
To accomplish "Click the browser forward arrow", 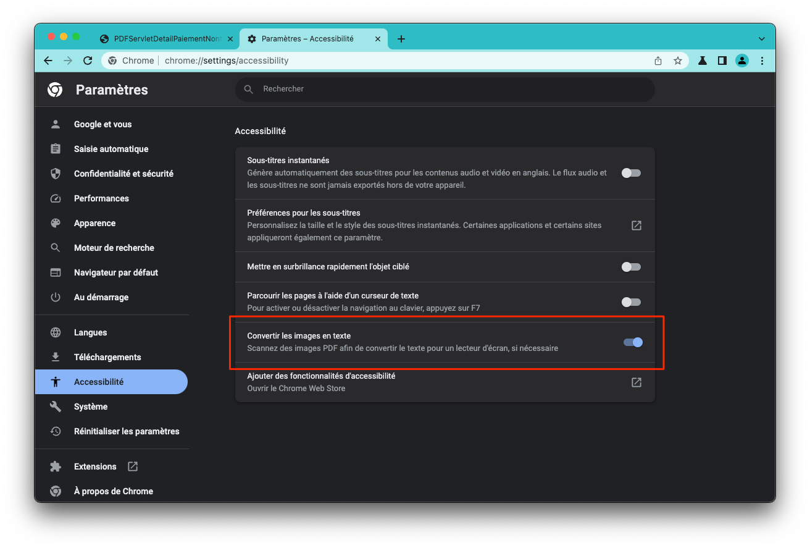I will pos(68,61).
